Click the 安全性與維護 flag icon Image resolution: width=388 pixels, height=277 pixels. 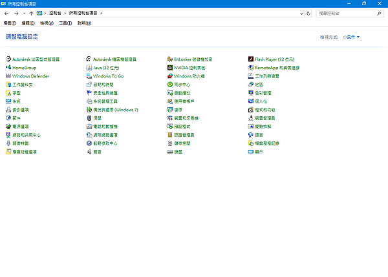pos(89,93)
